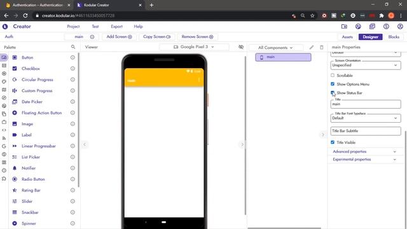Image resolution: width=407 pixels, height=229 pixels.
Task: Enable the Scrollable checkbox
Action: coord(333,75)
